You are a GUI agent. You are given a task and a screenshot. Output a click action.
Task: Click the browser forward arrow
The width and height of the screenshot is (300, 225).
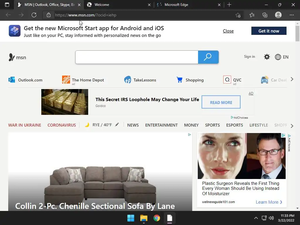tap(21, 15)
